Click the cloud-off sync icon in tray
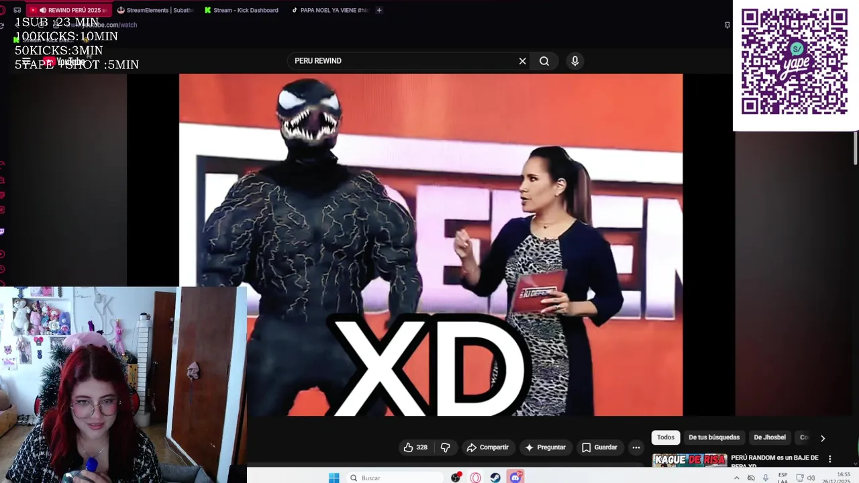 751,478
